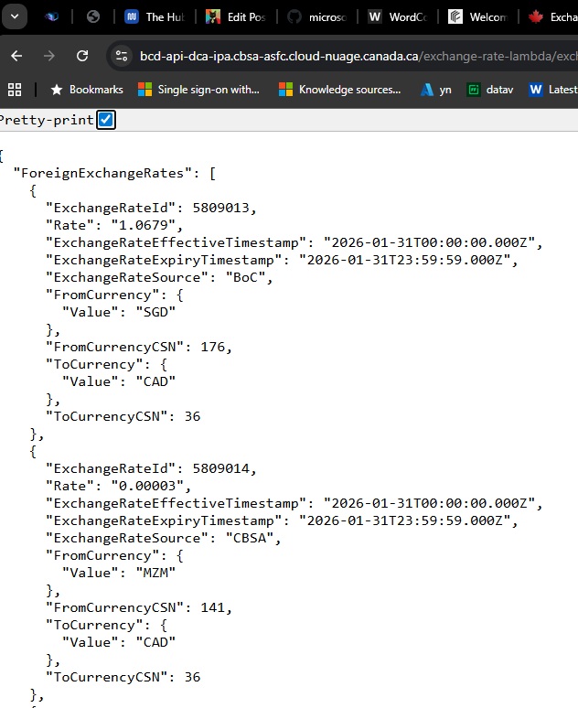Open the Latest WordPress bookmark
The width and height of the screenshot is (578, 708).
[x=552, y=90]
